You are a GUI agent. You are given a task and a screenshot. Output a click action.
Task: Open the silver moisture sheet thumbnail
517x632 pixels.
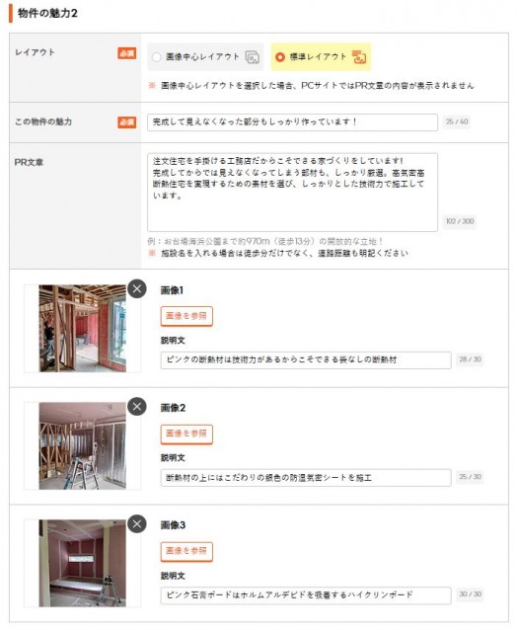(x=83, y=445)
